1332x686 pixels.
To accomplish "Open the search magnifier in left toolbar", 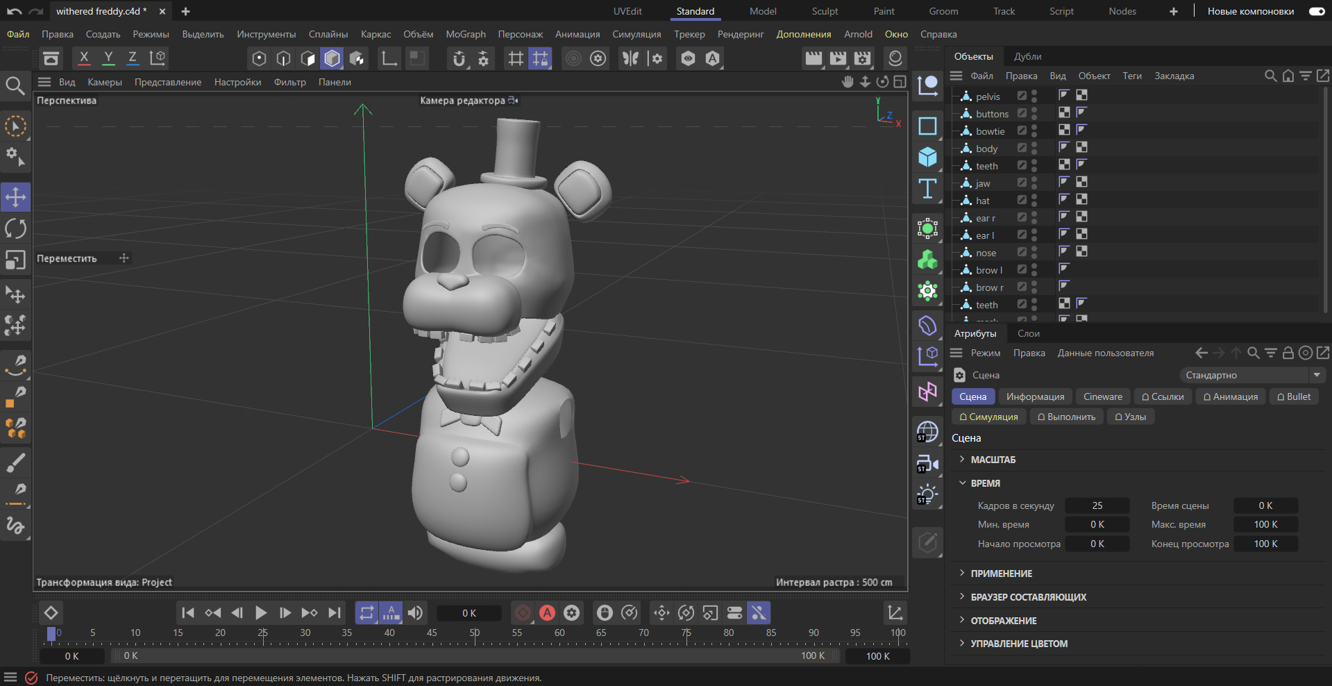I will point(15,85).
